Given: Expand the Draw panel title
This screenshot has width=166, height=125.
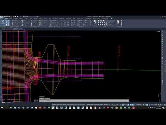Looking at the screenshot, I should [x=65, y=27].
